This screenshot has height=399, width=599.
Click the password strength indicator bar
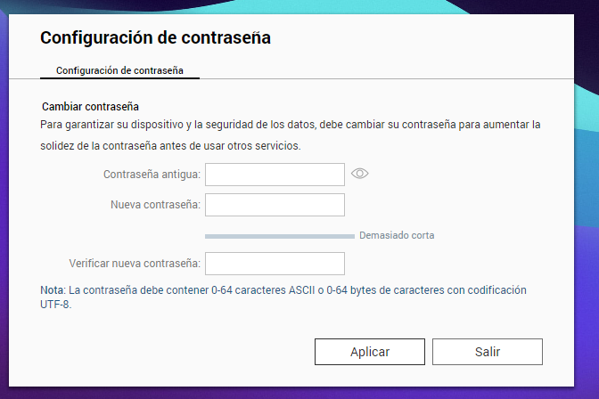point(279,236)
